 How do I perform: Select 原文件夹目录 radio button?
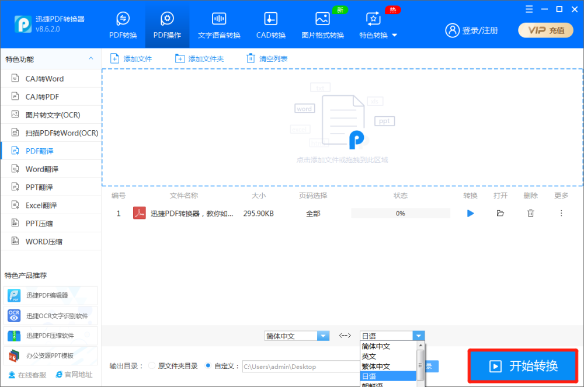152,366
